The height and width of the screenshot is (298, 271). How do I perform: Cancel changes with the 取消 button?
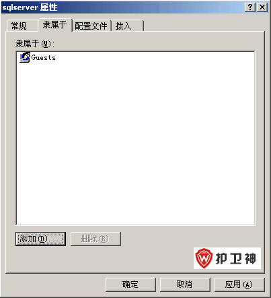click(x=185, y=285)
